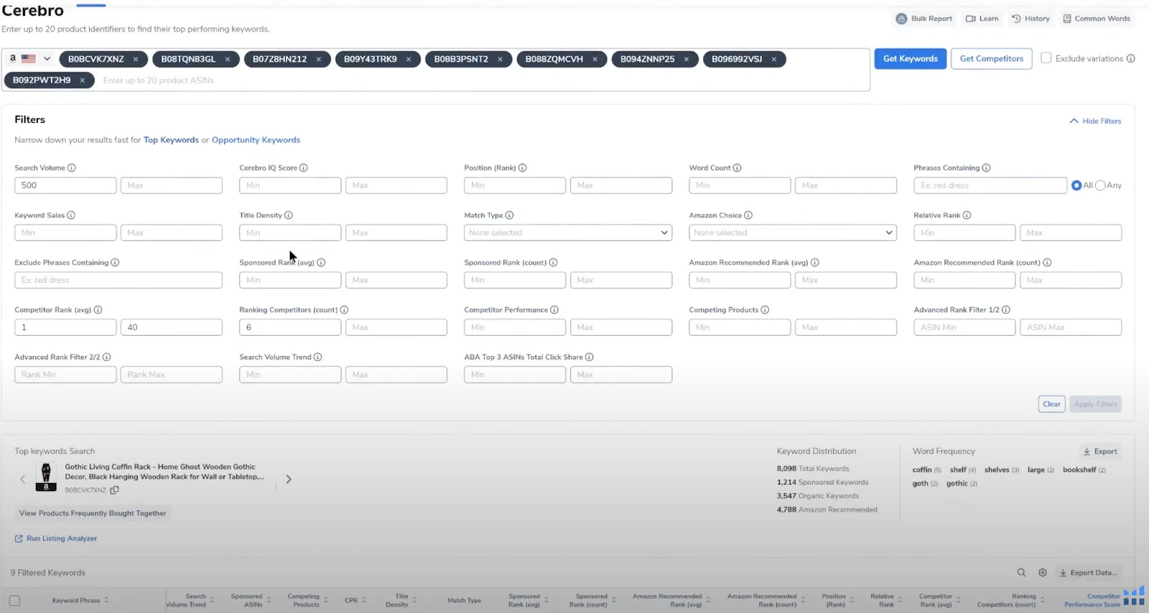1149x613 pixels.
Task: Open table settings gear icon
Action: 1042,573
